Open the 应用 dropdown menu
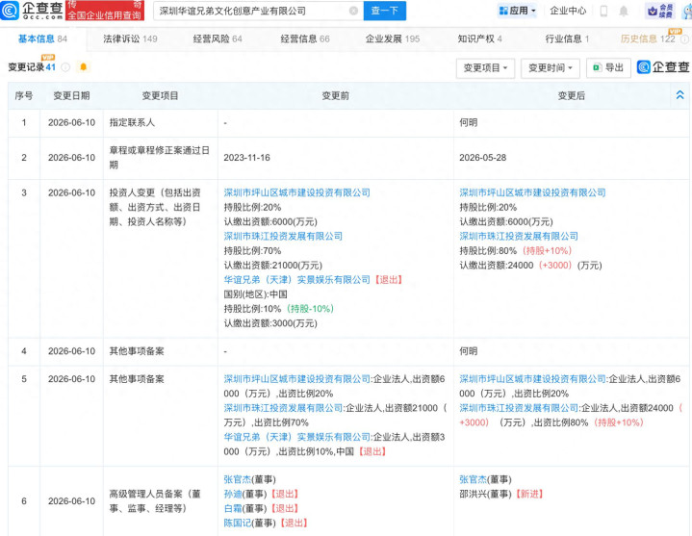This screenshot has height=536, width=692. pos(517,11)
